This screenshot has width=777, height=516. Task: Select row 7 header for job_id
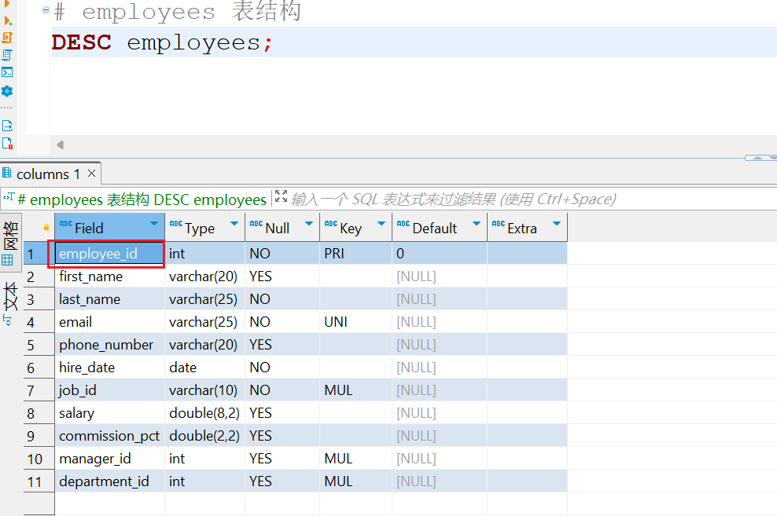pyautogui.click(x=32, y=390)
